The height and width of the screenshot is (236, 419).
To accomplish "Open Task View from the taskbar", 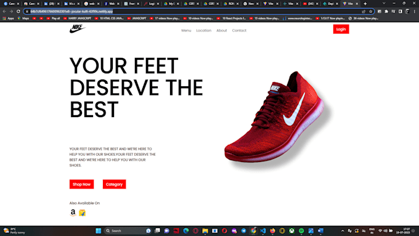I will click(x=157, y=230).
